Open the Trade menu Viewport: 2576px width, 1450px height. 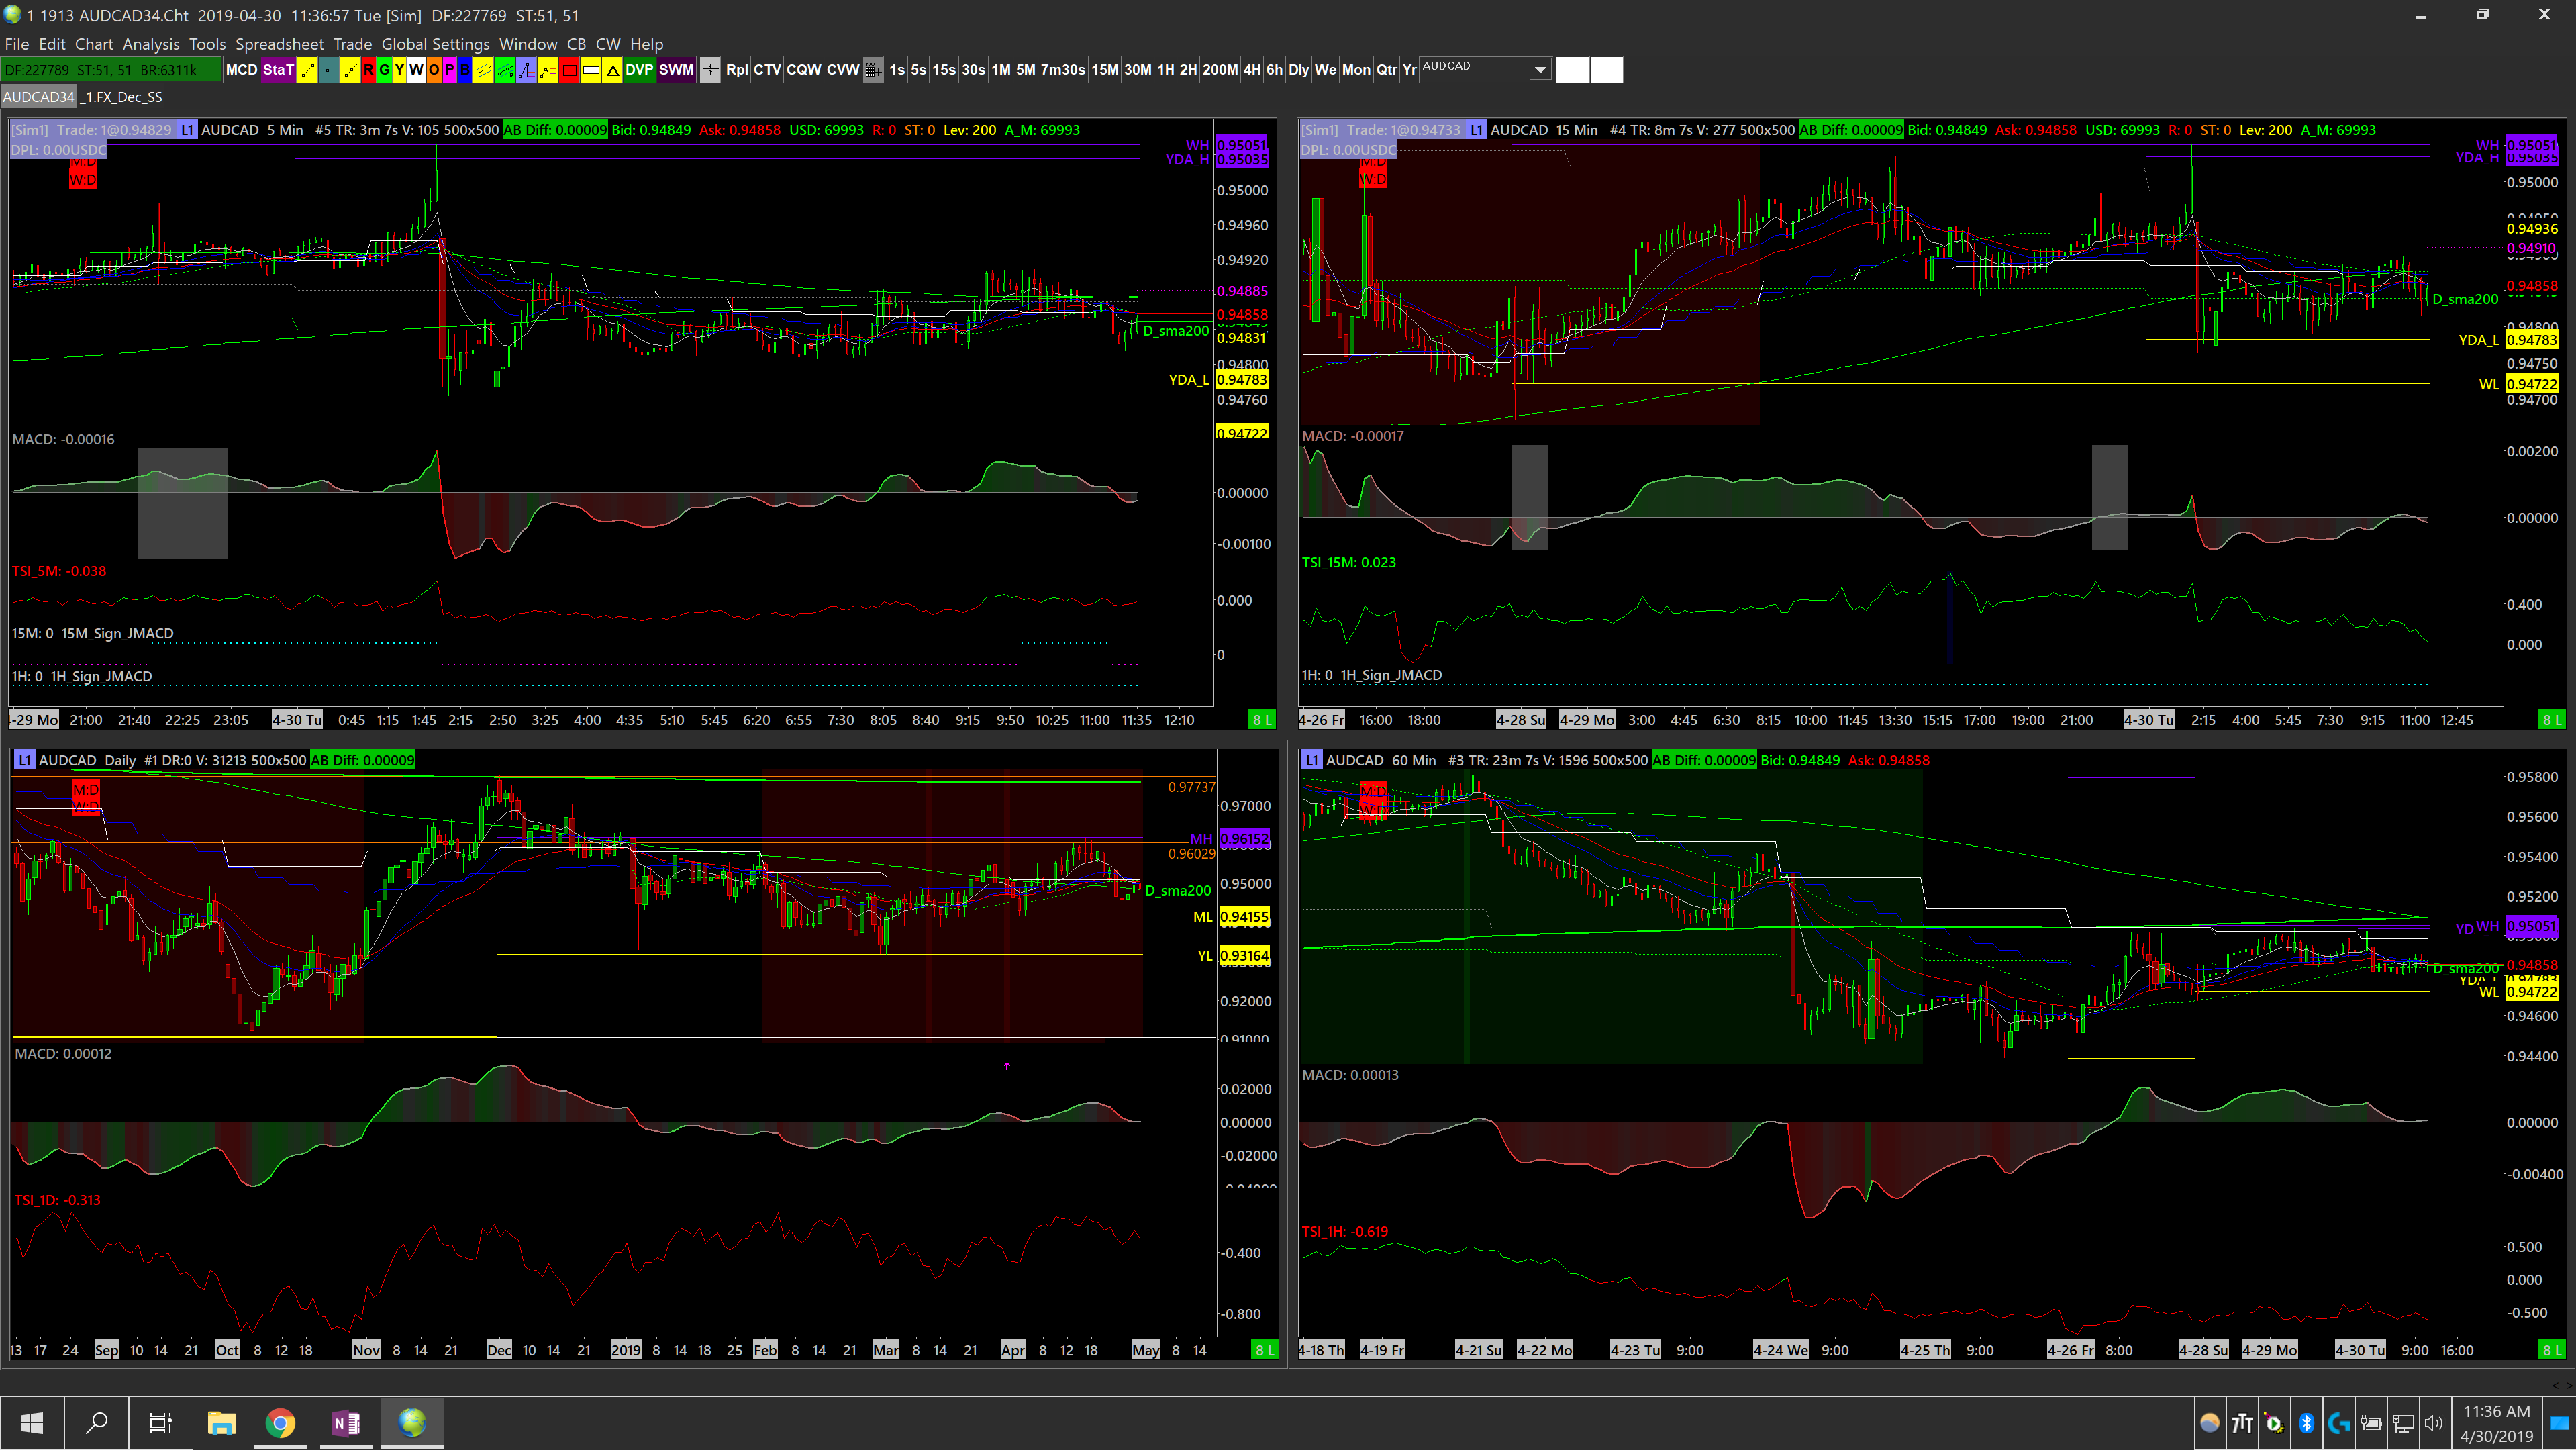point(352,44)
